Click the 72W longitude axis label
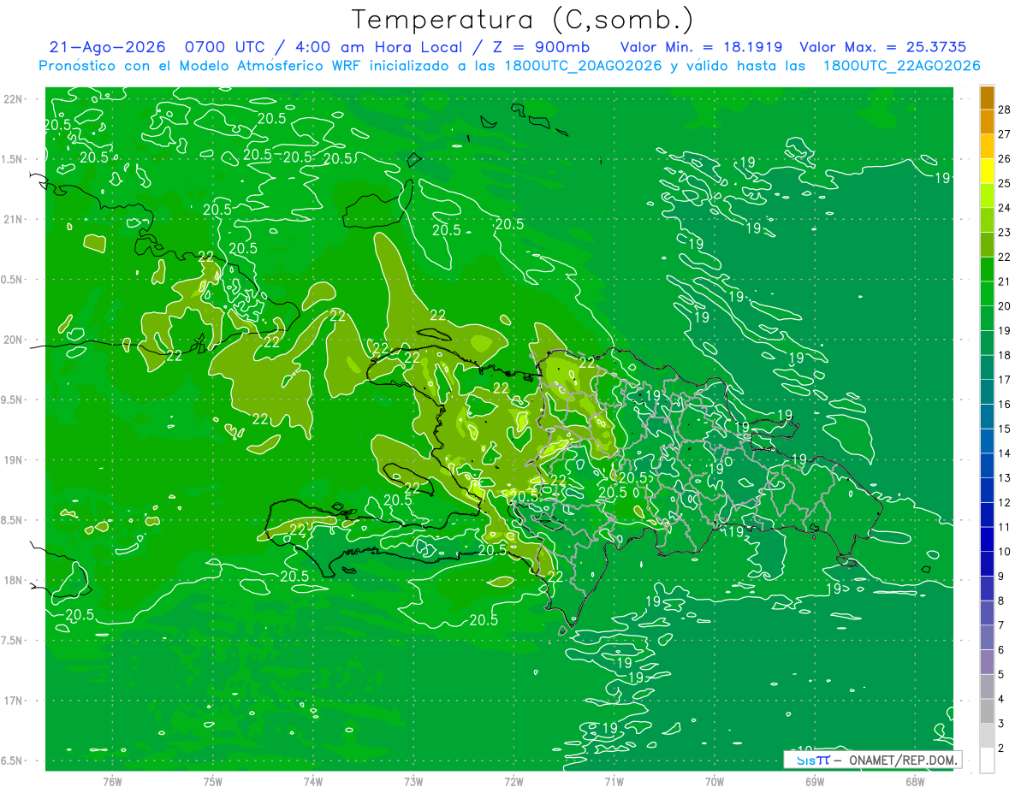The height and width of the screenshot is (793, 1027). tap(513, 781)
